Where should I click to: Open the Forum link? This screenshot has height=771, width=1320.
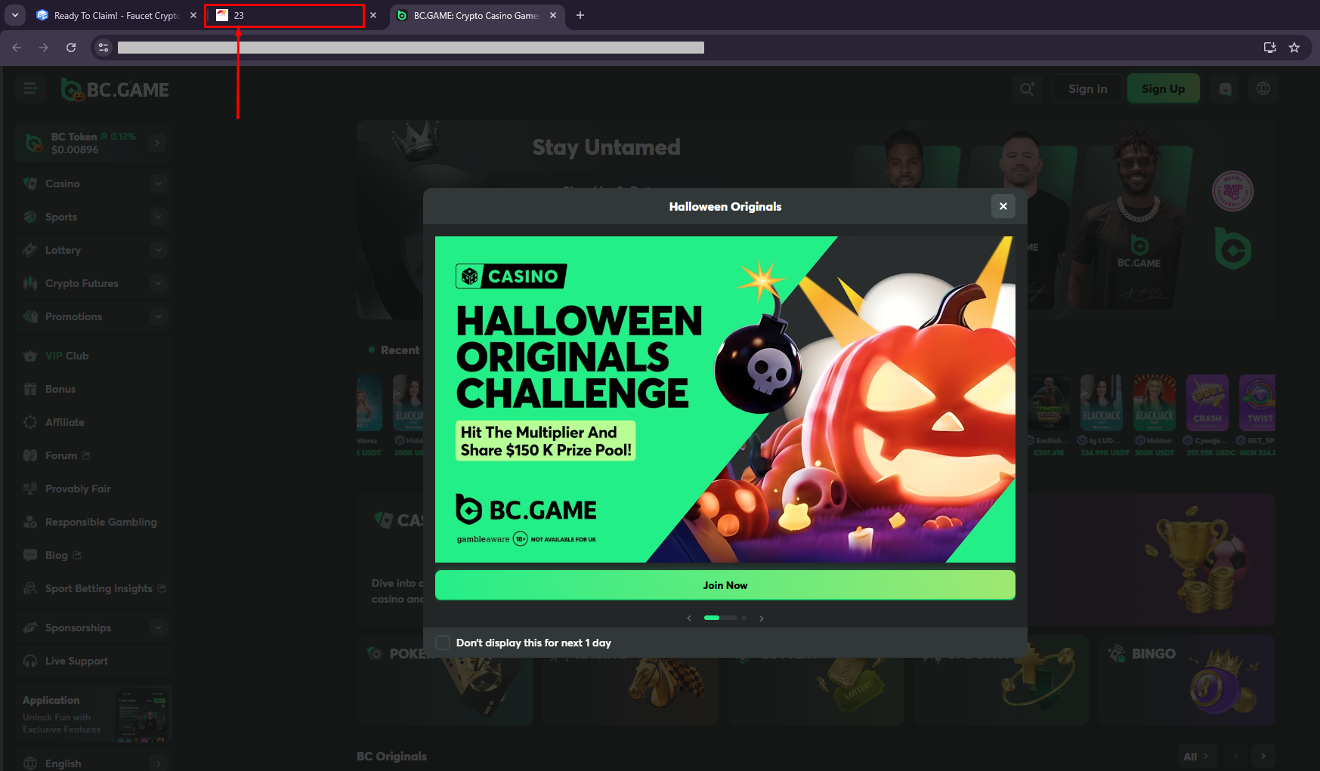pos(61,455)
